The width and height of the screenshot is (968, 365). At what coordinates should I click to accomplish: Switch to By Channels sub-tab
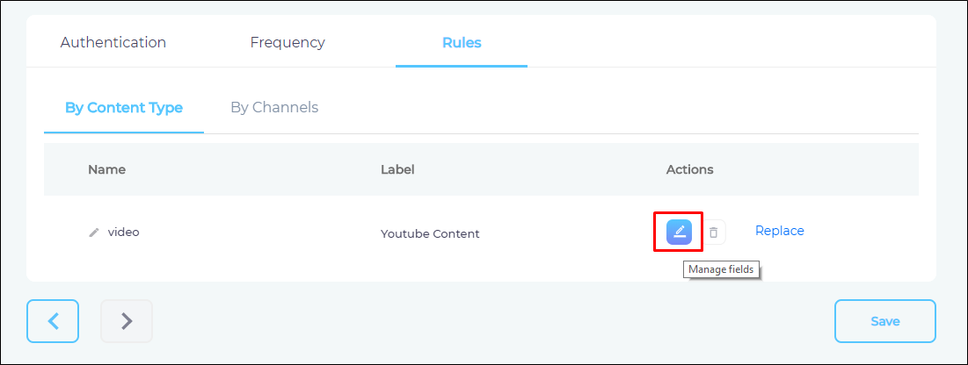point(274,108)
